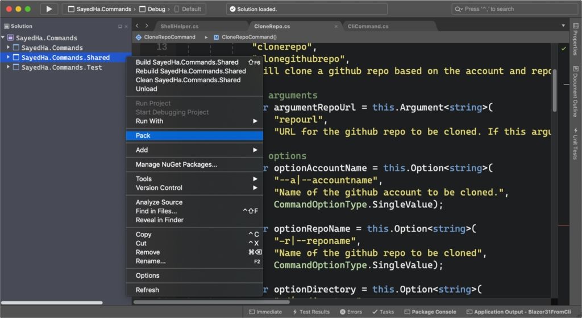582x318 pixels.
Task: Open the Run With submenu
Action: tap(194, 121)
